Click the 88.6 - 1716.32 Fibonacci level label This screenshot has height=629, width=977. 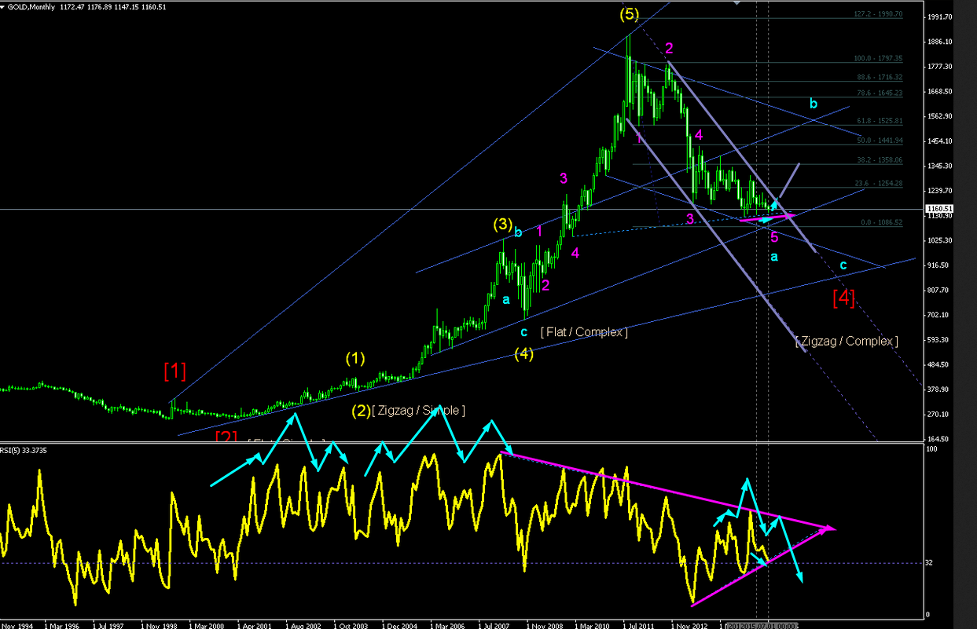pyautogui.click(x=879, y=77)
